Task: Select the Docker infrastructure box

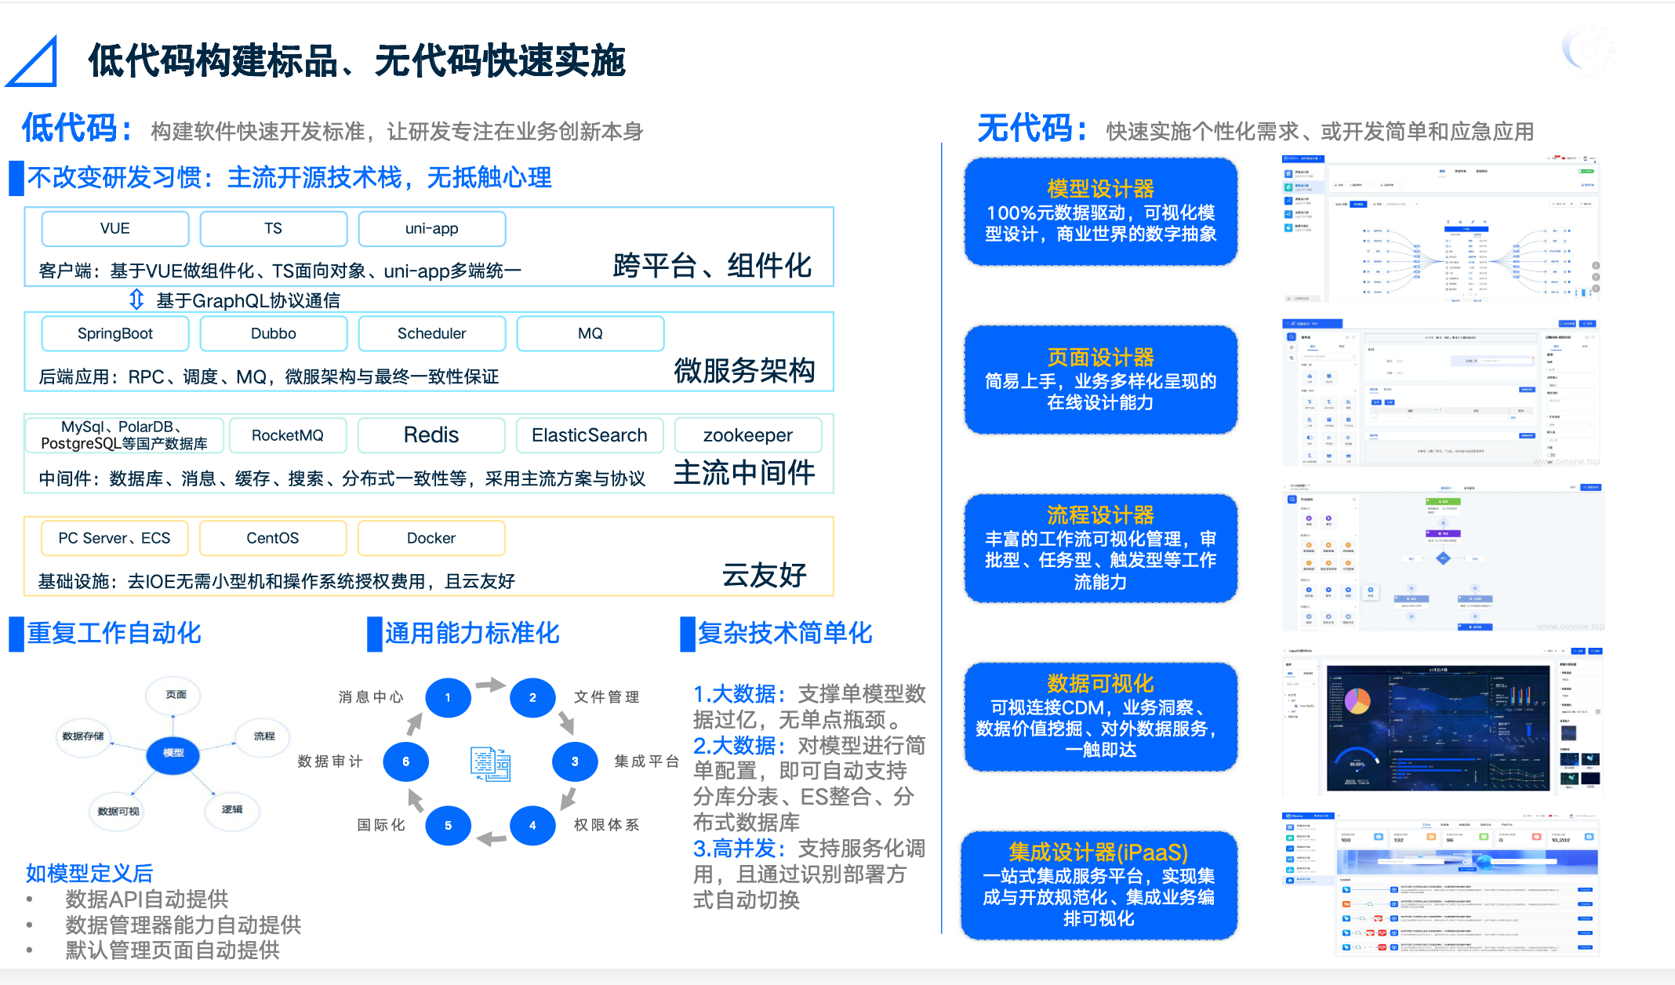Action: tap(431, 538)
